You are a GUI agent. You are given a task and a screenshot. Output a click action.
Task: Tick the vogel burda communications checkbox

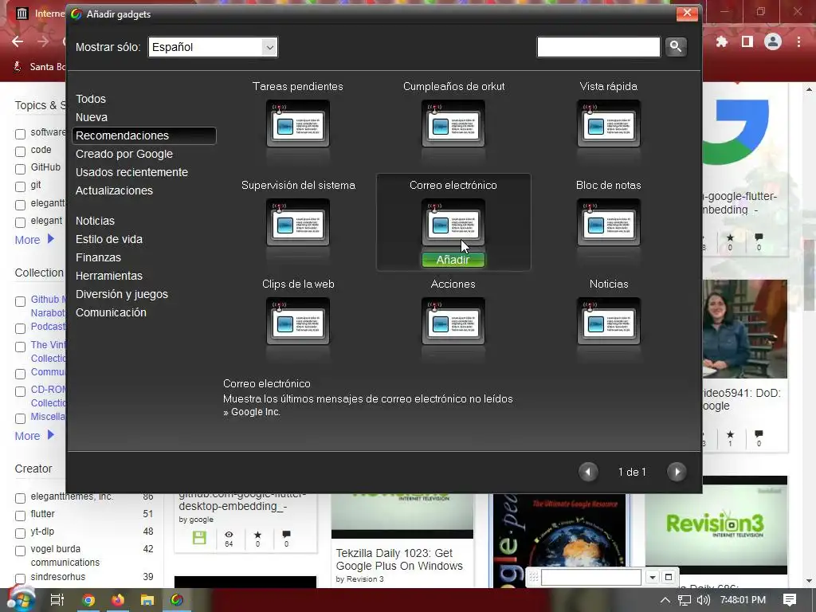pyautogui.click(x=20, y=551)
